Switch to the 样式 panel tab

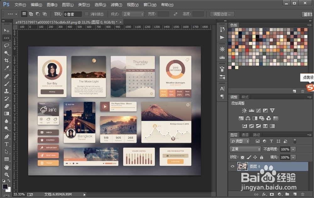tap(245, 97)
